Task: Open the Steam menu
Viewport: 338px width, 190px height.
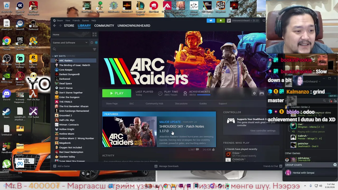Action: 59,20
